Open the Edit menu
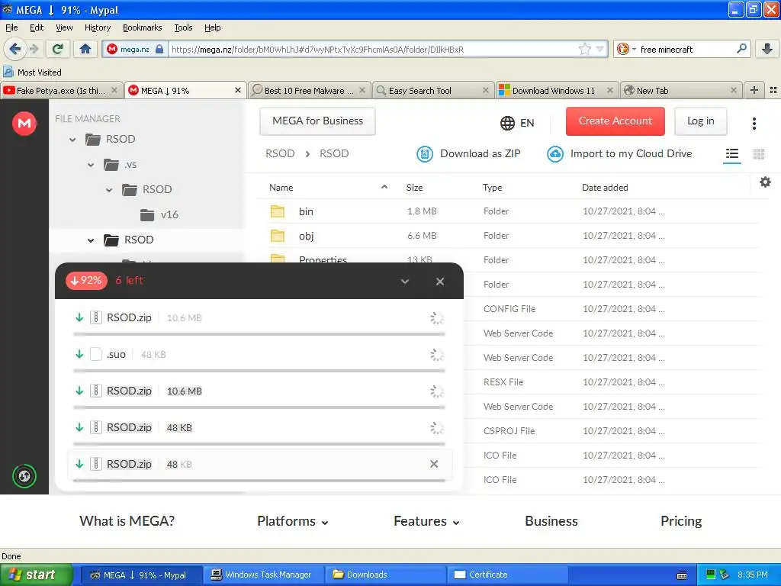 (37, 27)
